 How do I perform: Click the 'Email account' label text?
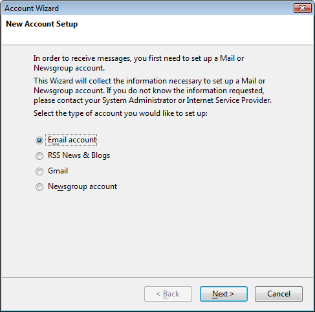tap(72, 140)
